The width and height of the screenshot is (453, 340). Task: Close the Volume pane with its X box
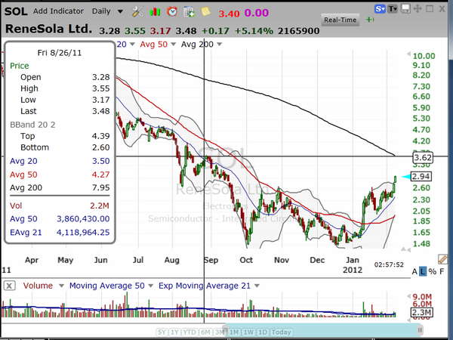click(x=9, y=286)
